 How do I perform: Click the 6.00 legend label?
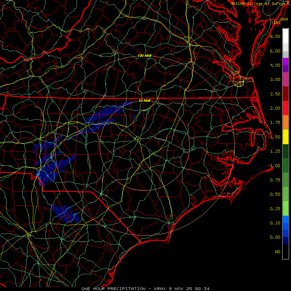[275, 51]
